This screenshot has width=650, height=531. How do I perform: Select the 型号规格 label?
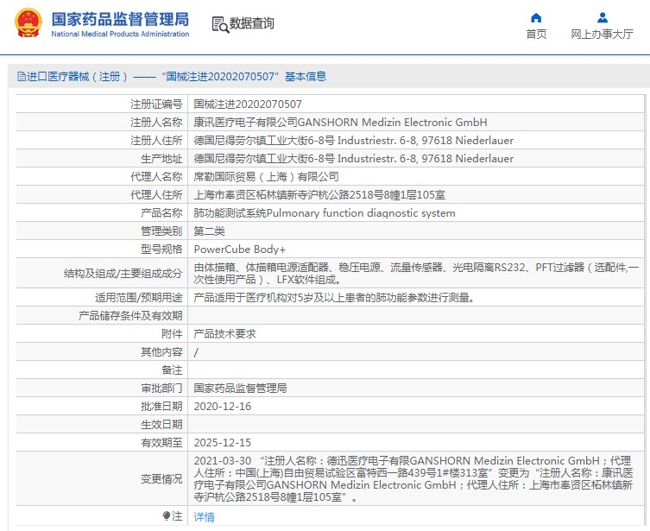point(161,250)
